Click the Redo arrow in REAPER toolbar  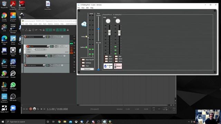(x=40, y=30)
